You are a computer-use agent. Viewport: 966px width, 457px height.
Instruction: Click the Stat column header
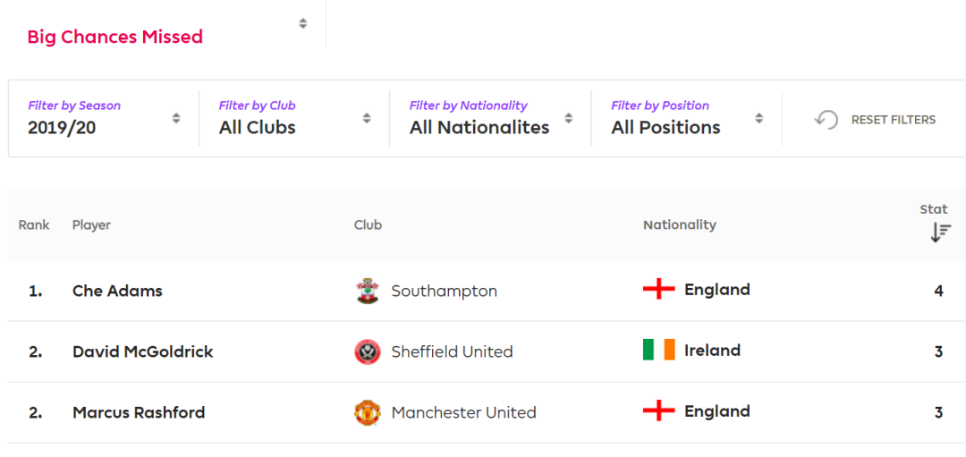pyautogui.click(x=934, y=209)
